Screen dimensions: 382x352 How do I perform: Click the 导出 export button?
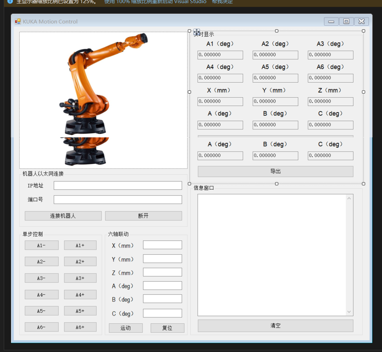point(275,171)
